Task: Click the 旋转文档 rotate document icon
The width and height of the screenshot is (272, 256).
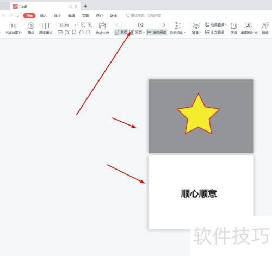Action: coord(102,26)
